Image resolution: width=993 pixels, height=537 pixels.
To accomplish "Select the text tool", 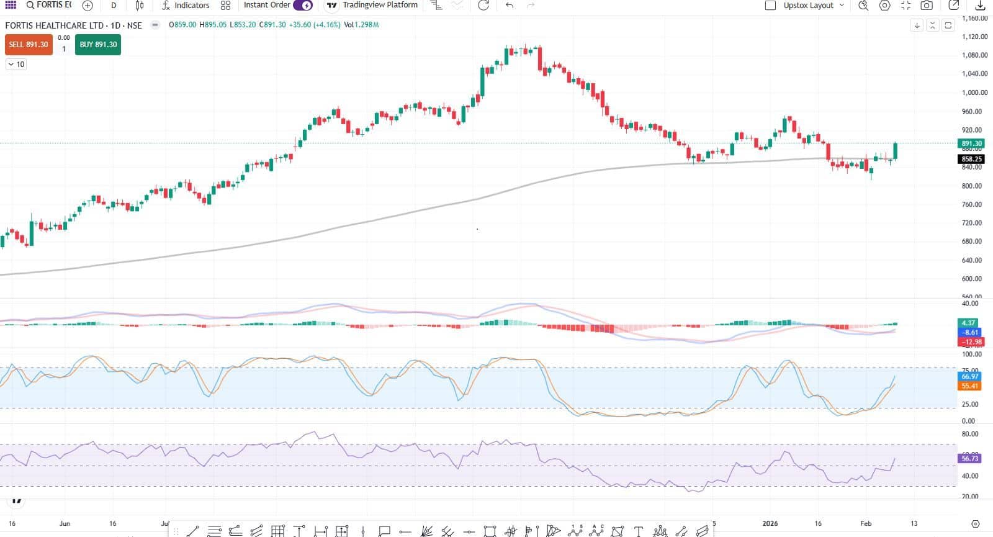I will [x=639, y=531].
